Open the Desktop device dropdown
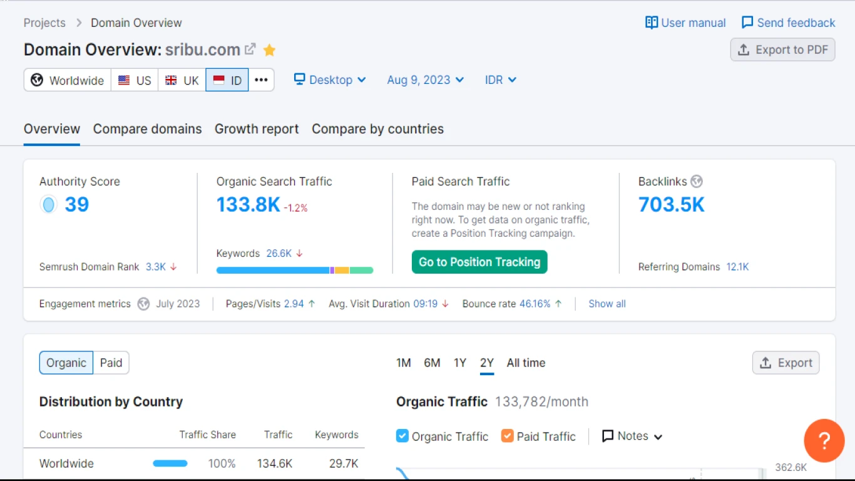The image size is (855, 481). 330,80
